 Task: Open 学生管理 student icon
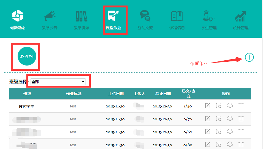[209, 16]
